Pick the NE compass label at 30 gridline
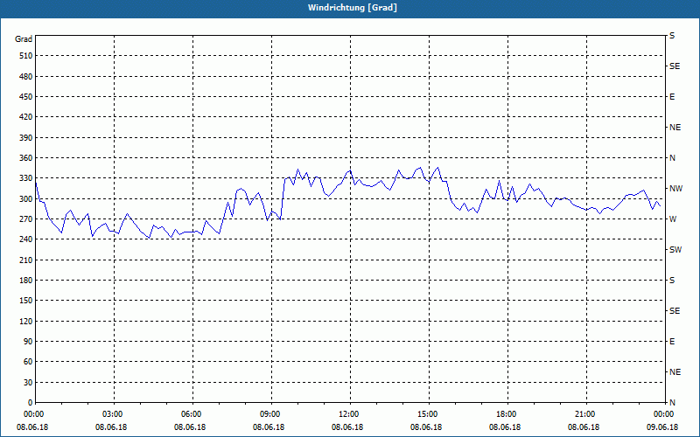 (675, 372)
